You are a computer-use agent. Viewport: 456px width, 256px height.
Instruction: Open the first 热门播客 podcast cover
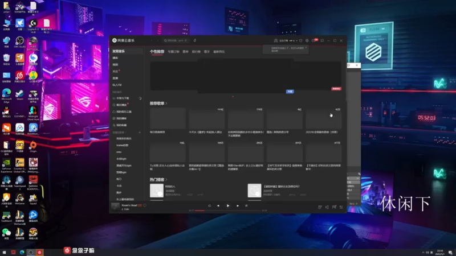[x=156, y=191]
